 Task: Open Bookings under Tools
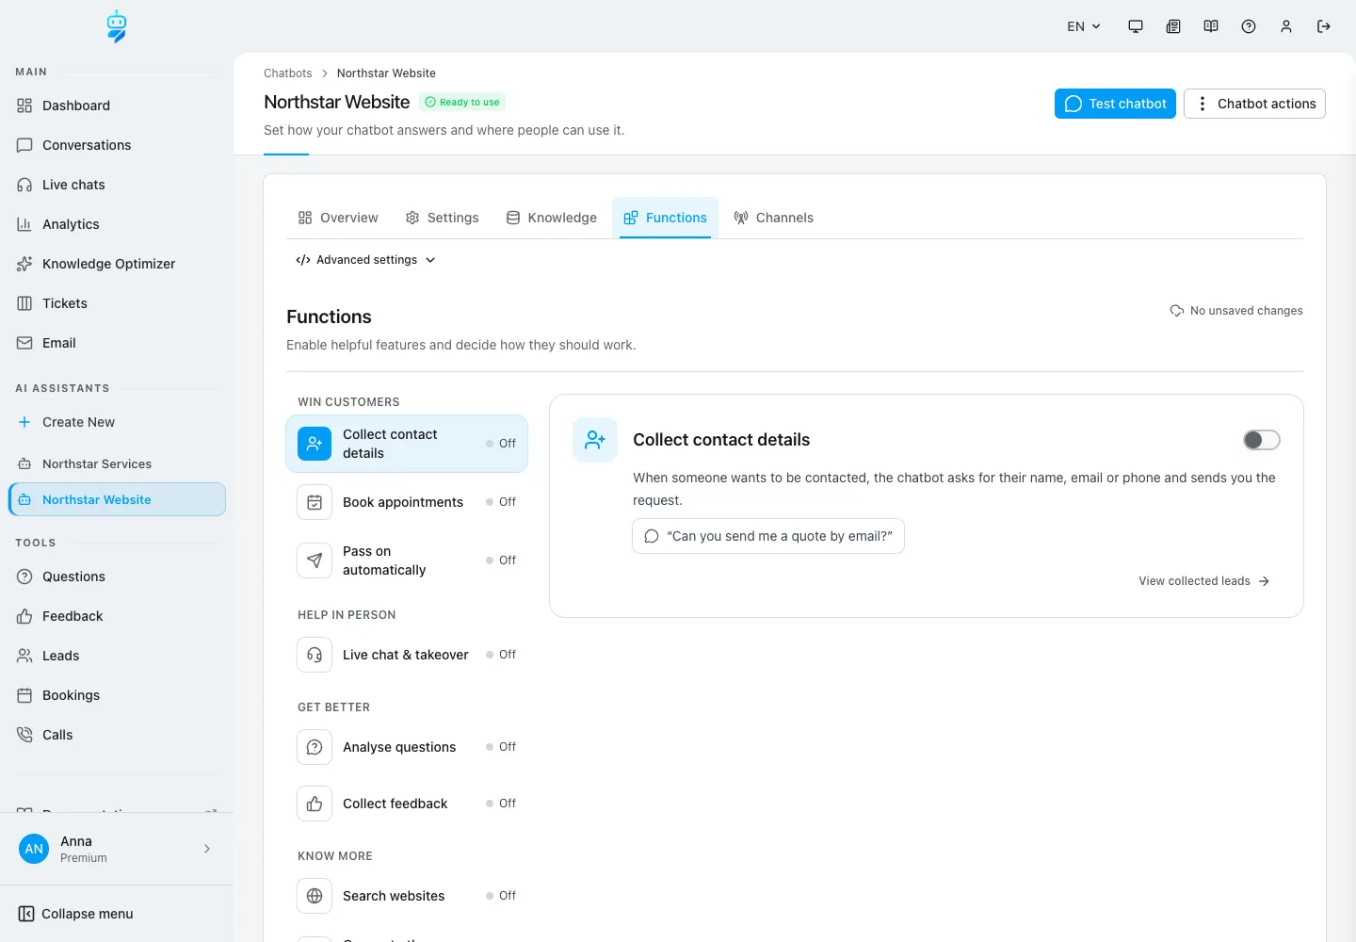click(117, 695)
